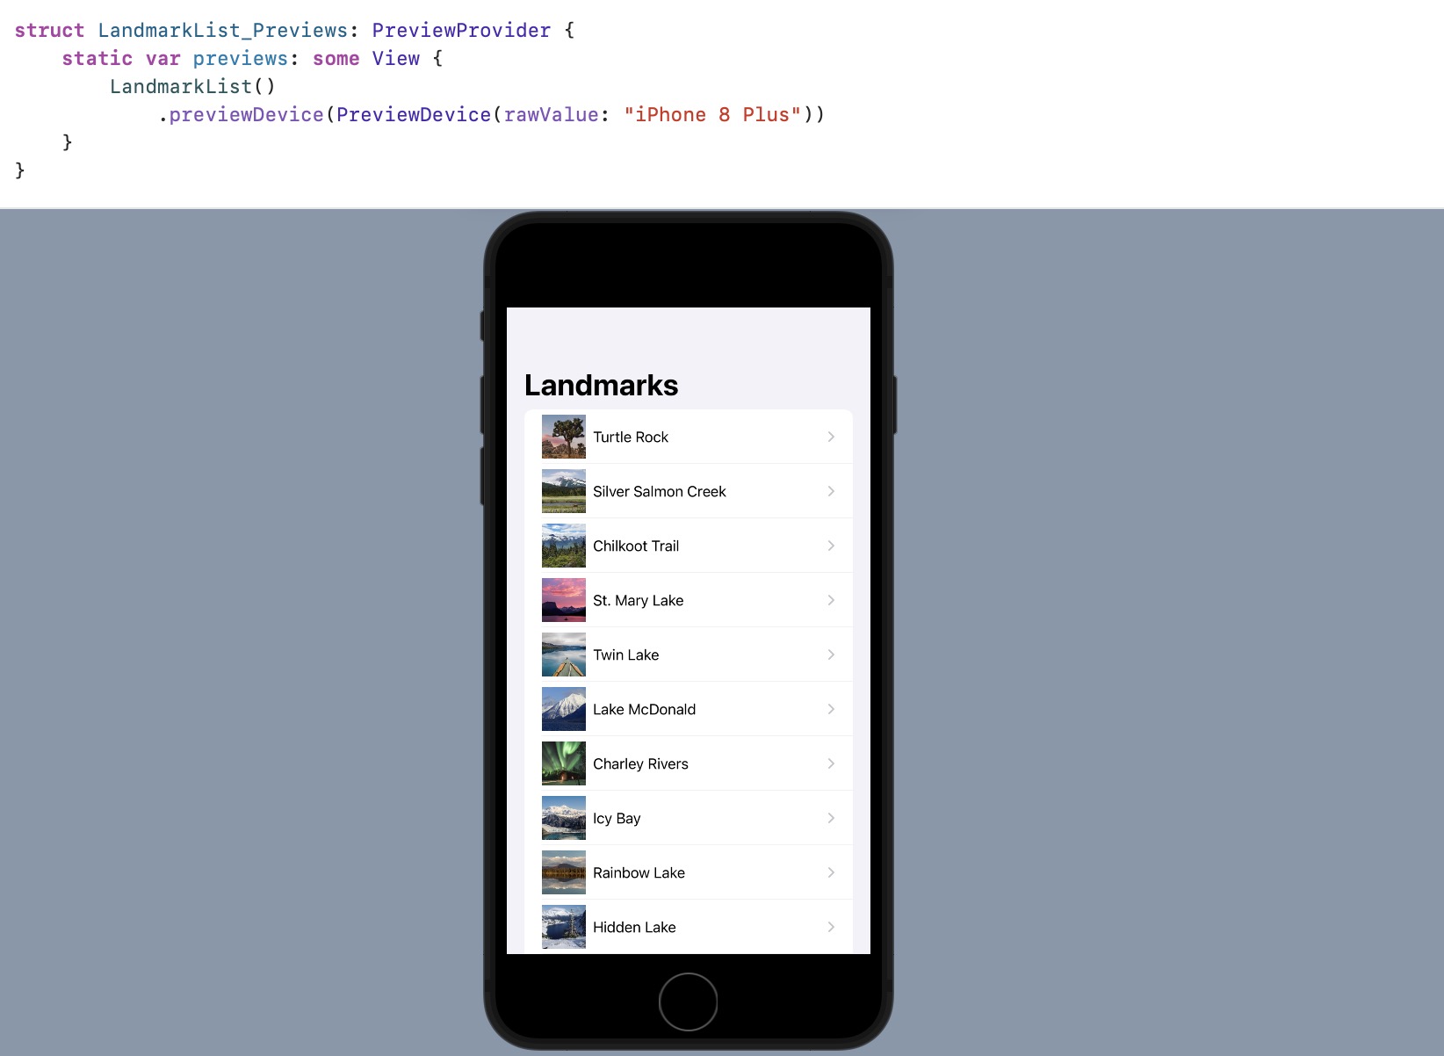The height and width of the screenshot is (1056, 1444).
Task: Expand Silver Salmon Creek via chevron
Action: click(x=831, y=491)
